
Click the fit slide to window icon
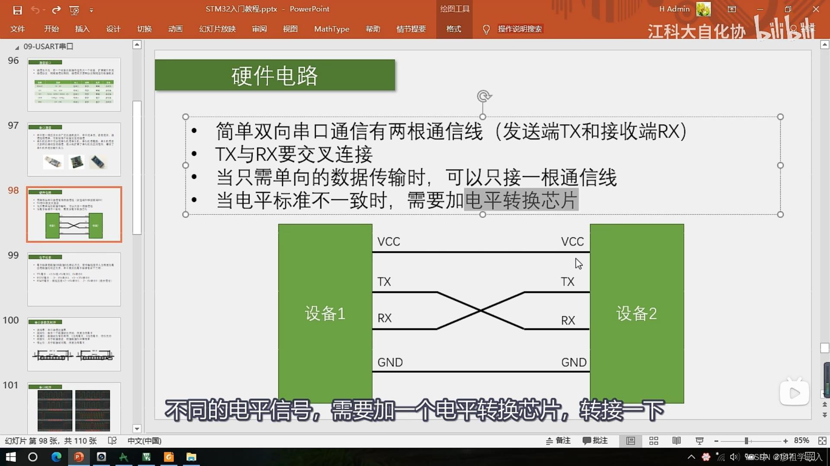pyautogui.click(x=822, y=441)
